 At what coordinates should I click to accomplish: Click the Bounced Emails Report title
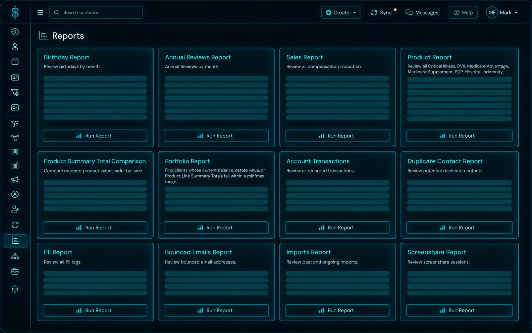[198, 252]
